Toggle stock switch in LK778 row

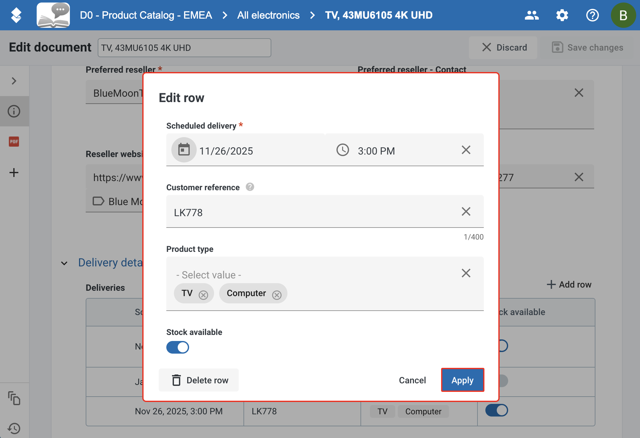497,410
